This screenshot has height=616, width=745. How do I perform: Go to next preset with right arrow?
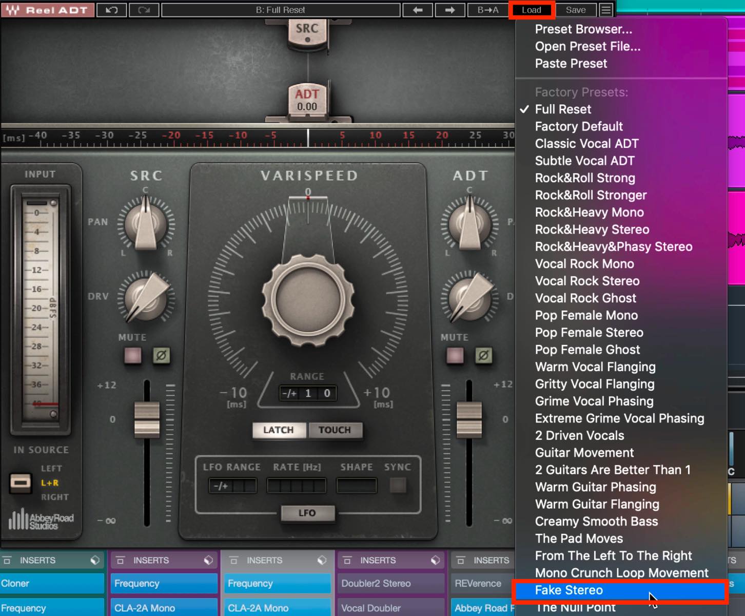tap(450, 10)
